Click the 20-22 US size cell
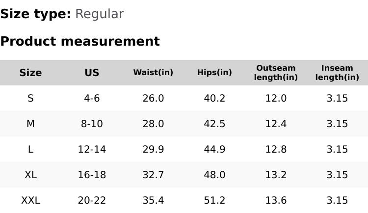The height and width of the screenshot is (213, 368). (x=92, y=200)
